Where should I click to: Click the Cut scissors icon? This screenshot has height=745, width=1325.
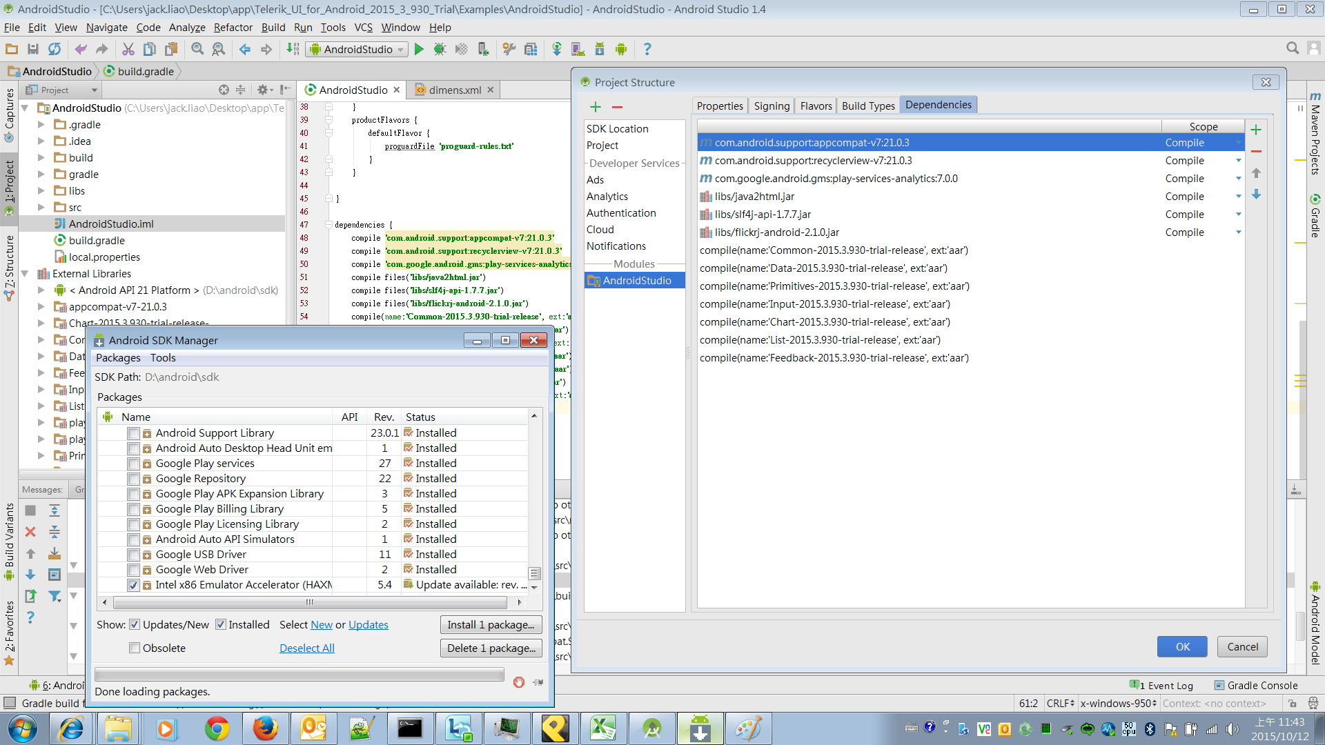[x=128, y=49]
